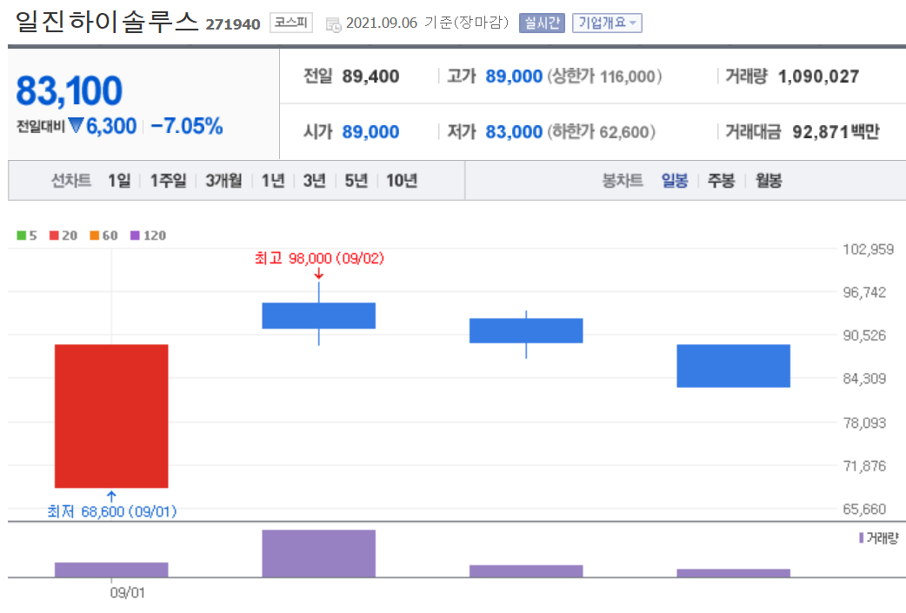This screenshot has width=906, height=613.
Task: Click the 고가 89,000 value
Action: point(514,77)
